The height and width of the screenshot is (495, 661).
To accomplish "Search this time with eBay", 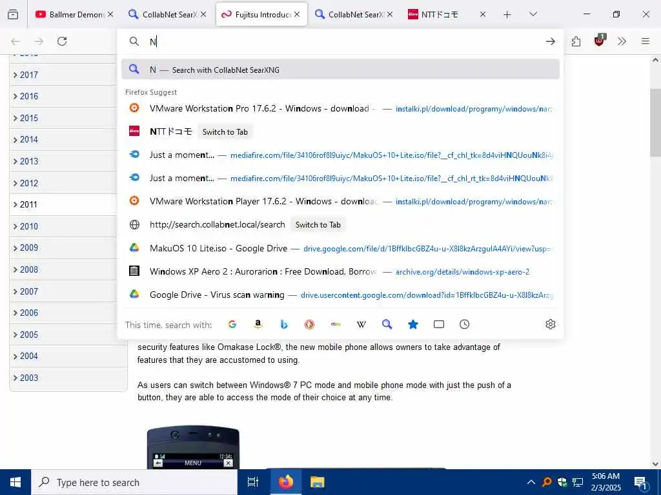I will 336,324.
